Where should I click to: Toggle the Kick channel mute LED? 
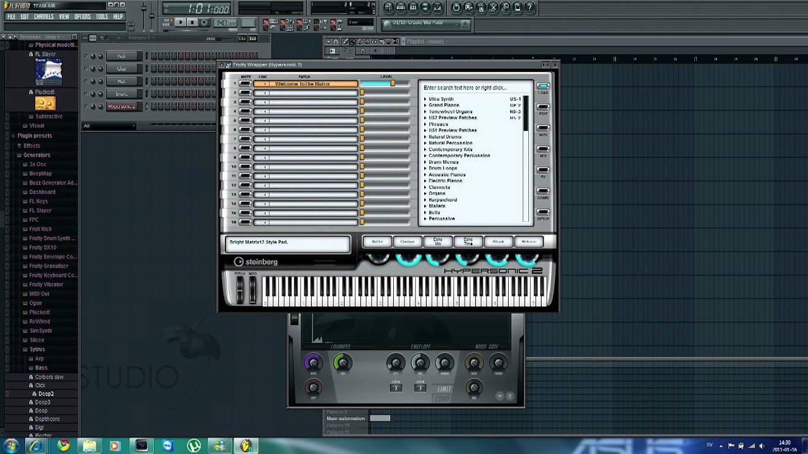(86, 55)
